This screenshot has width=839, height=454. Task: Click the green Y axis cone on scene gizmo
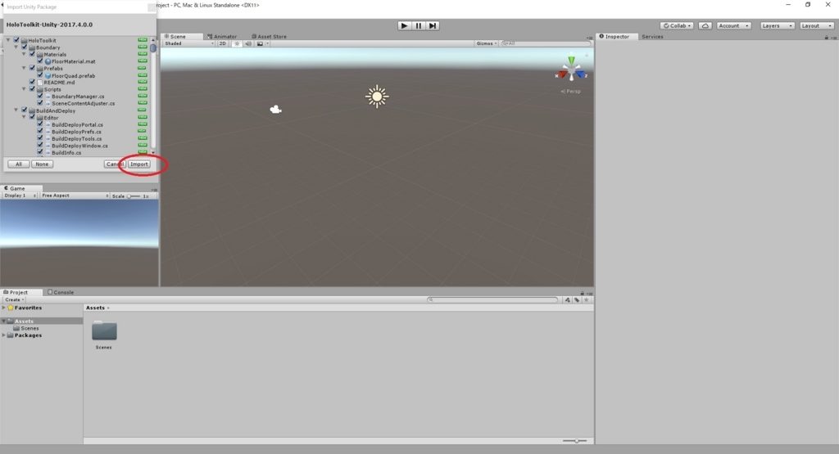tap(571, 59)
